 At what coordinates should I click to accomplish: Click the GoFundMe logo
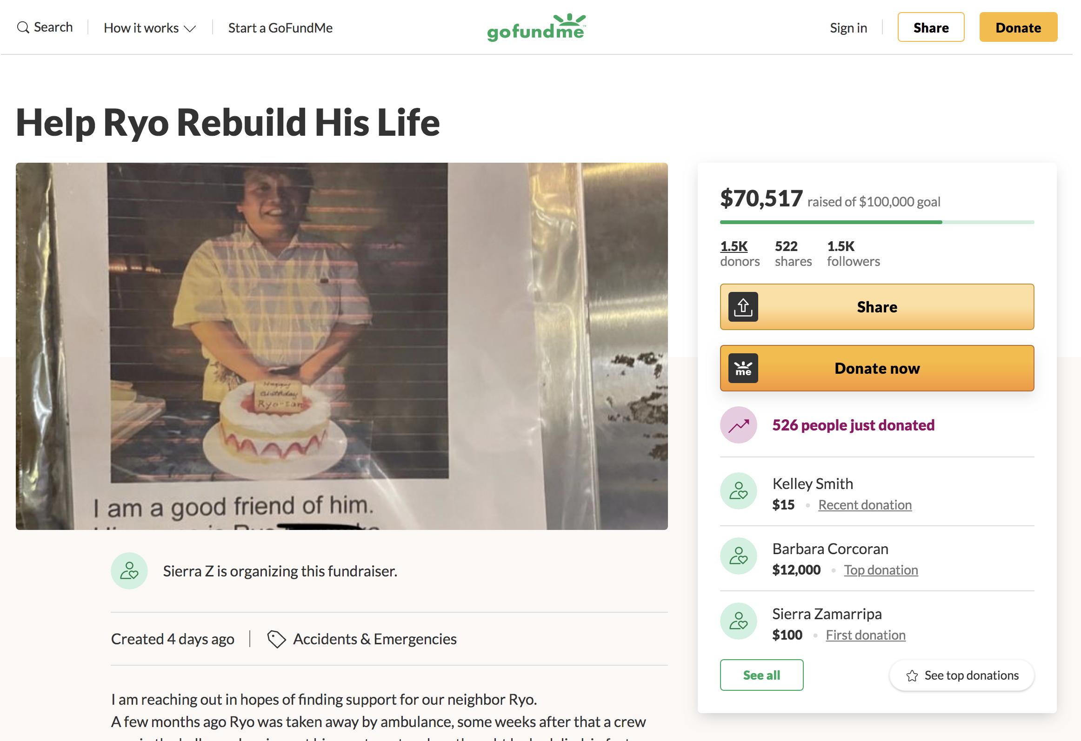(536, 27)
